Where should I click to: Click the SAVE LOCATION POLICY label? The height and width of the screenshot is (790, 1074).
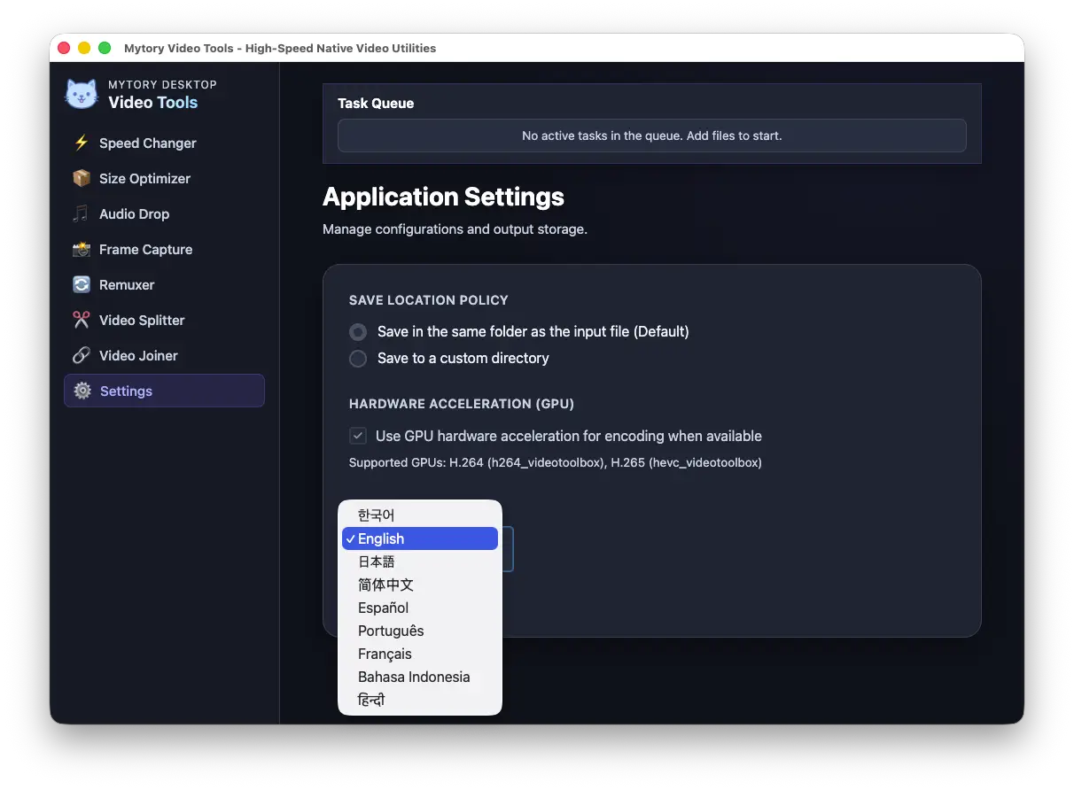click(429, 300)
